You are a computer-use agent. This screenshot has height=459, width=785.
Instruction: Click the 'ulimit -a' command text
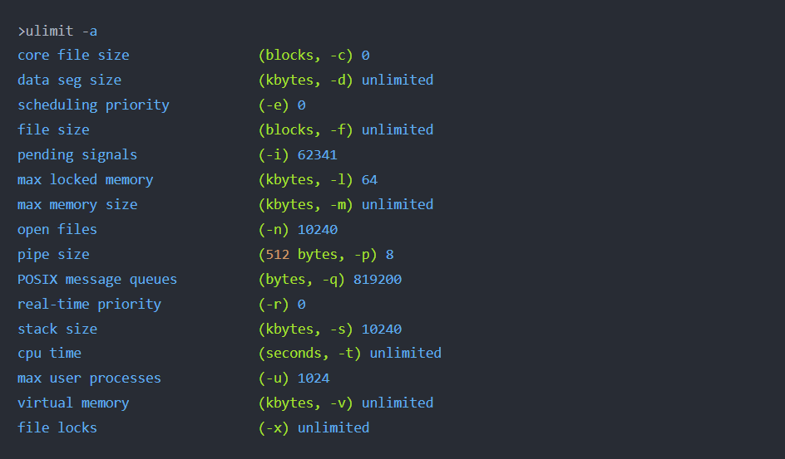point(61,31)
